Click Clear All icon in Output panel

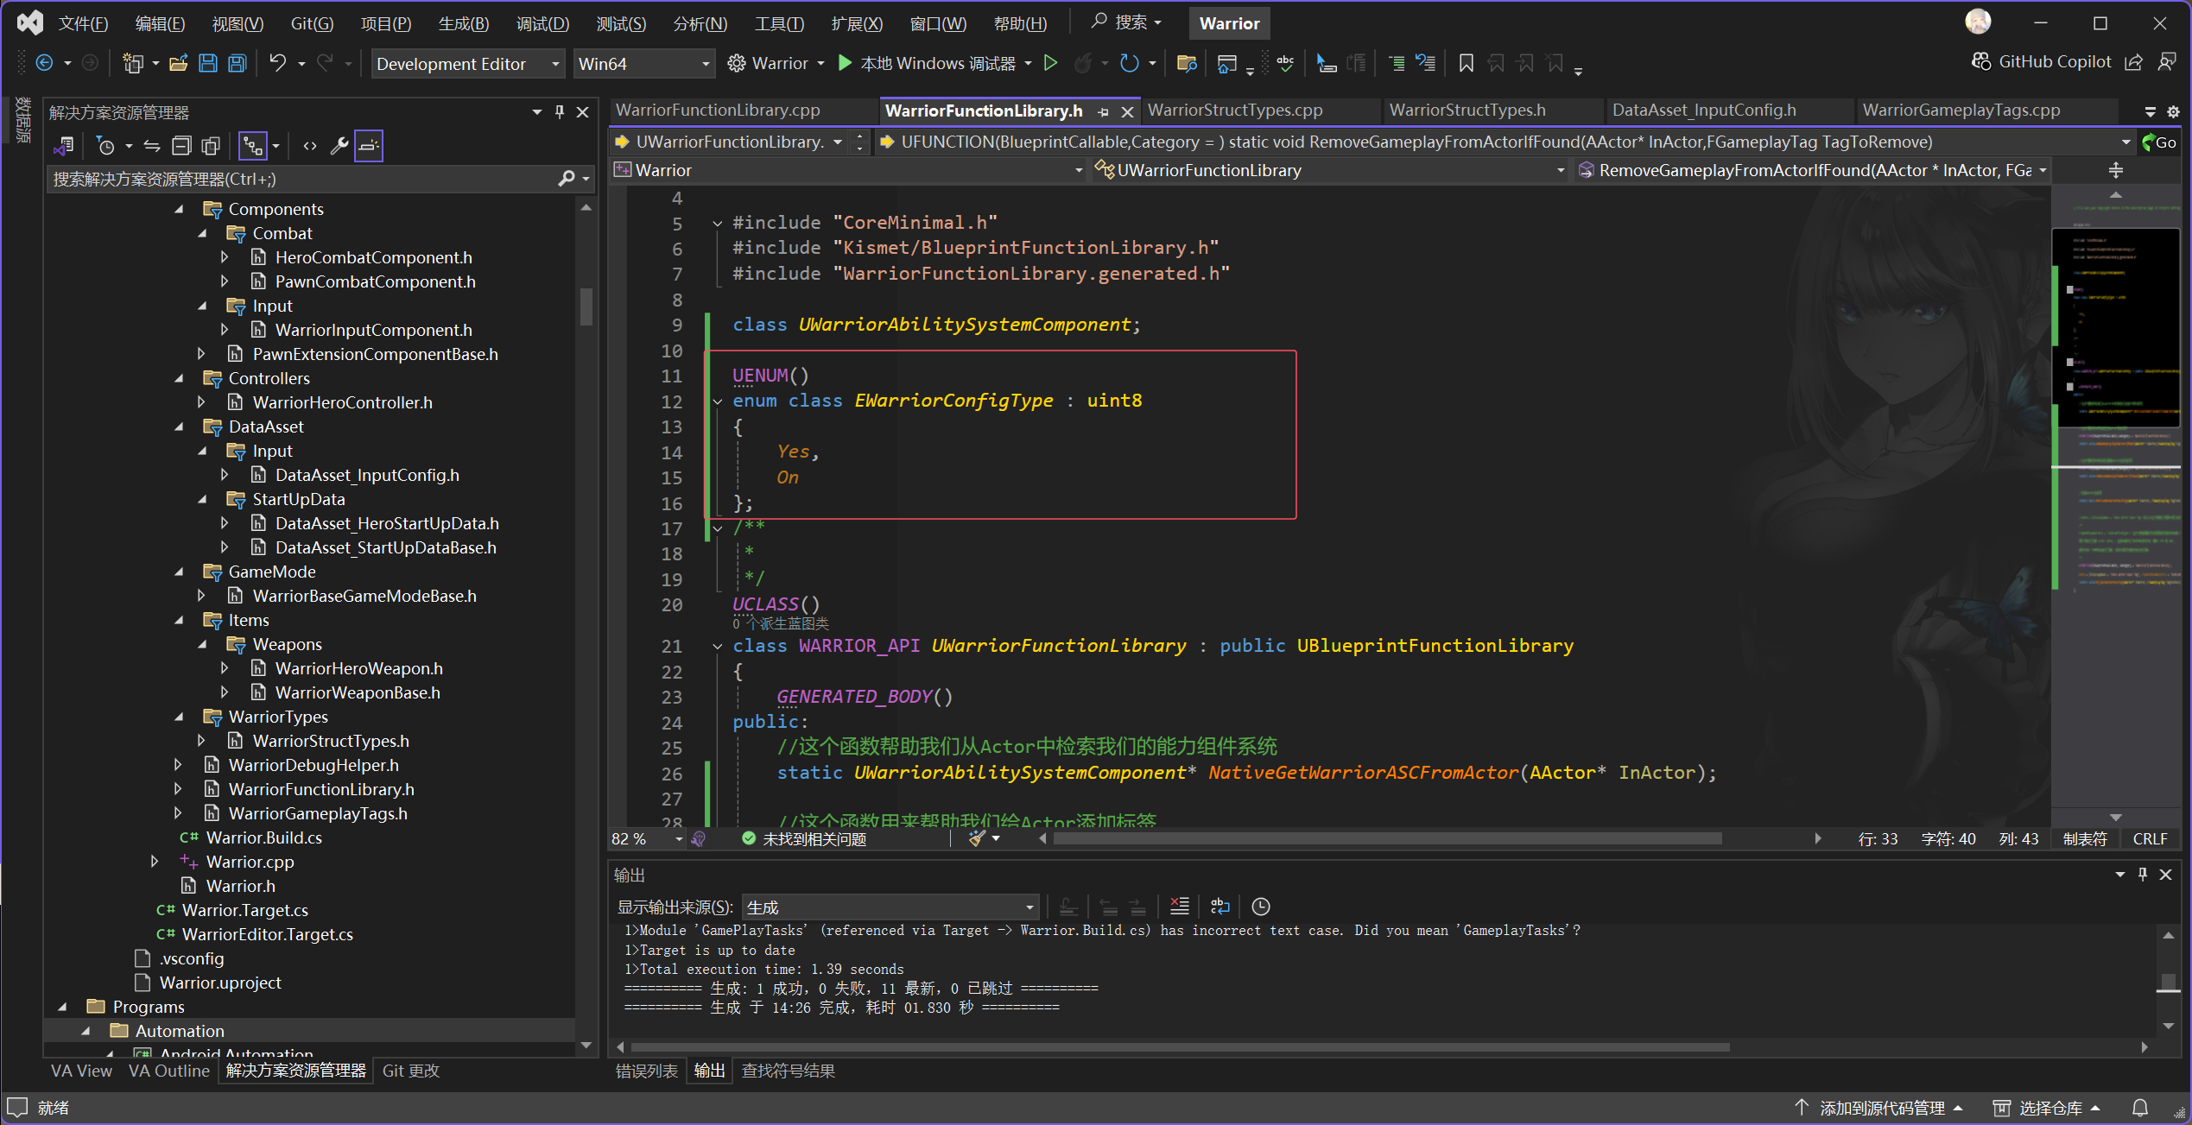click(x=1179, y=907)
